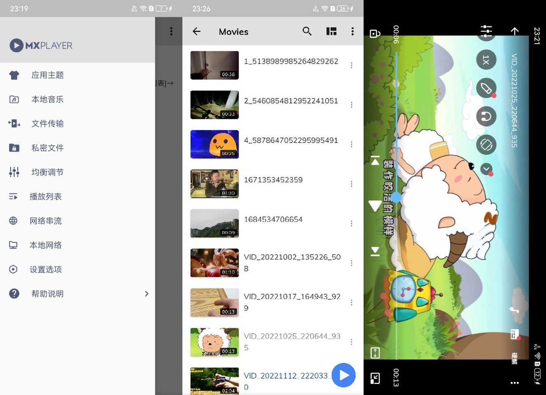
Task: Change the Movies list view layout
Action: (x=331, y=31)
